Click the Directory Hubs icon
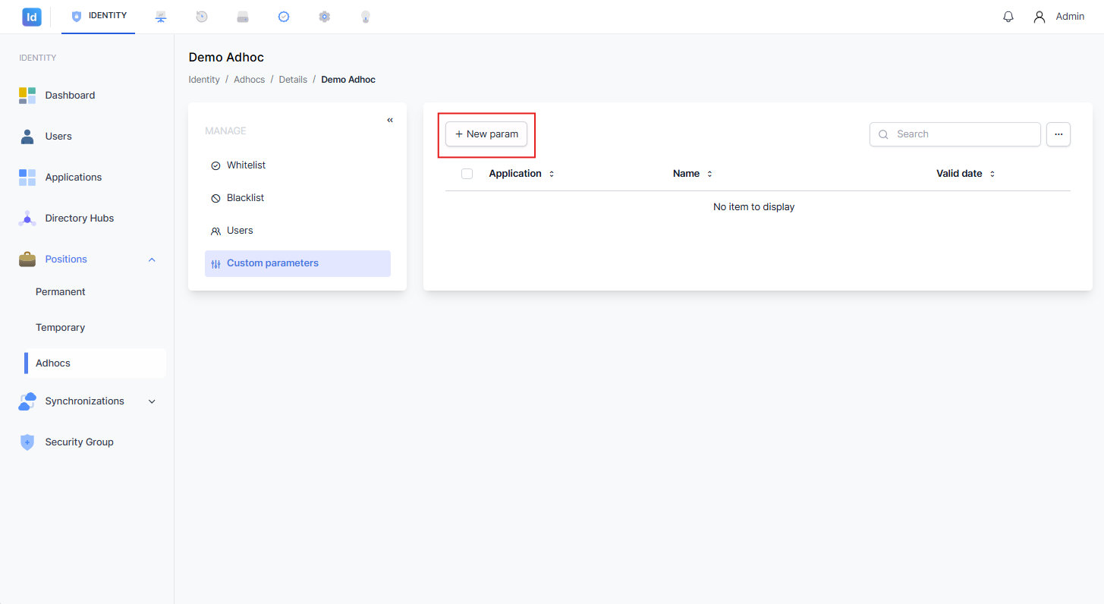 (x=27, y=219)
